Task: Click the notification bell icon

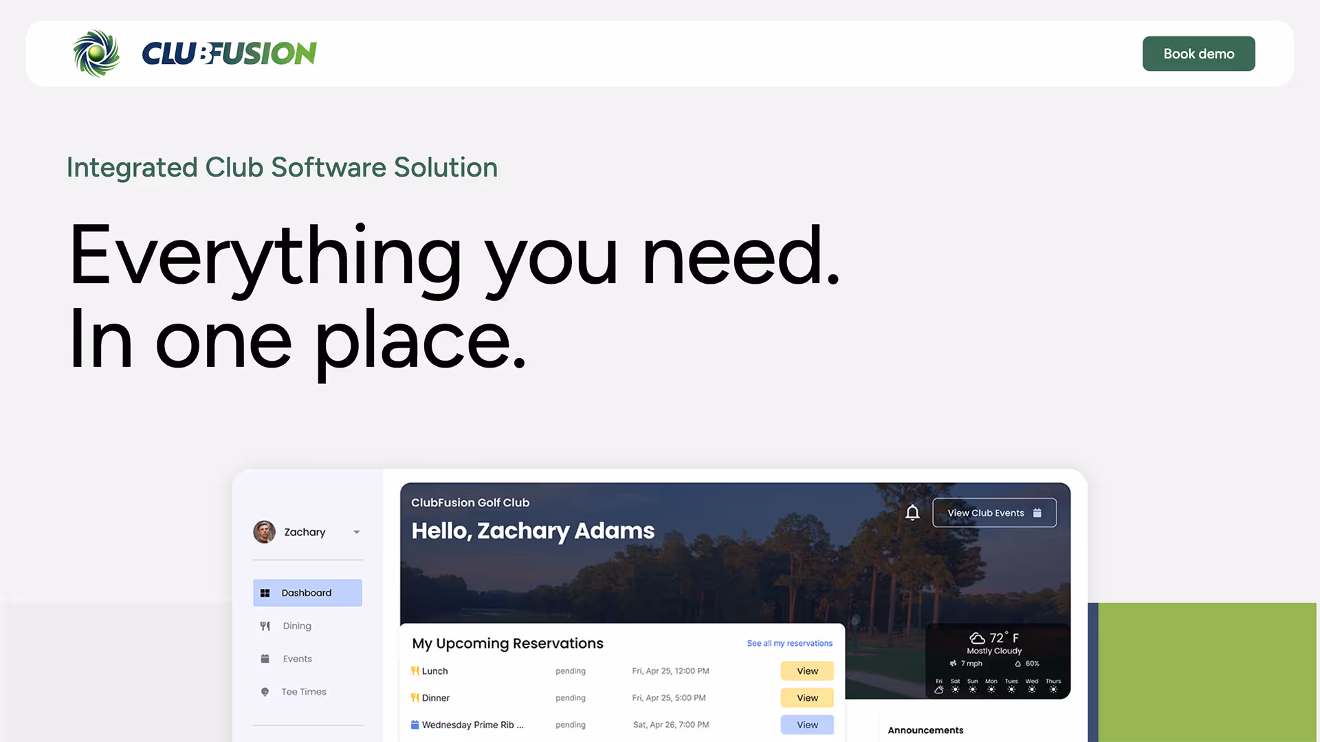Action: point(912,513)
